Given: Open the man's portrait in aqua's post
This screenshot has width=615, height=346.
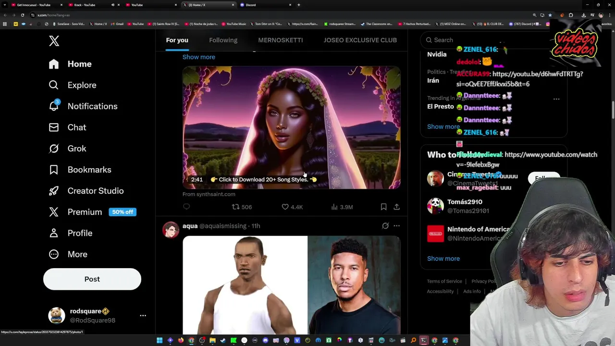Looking at the screenshot, I should (x=354, y=284).
